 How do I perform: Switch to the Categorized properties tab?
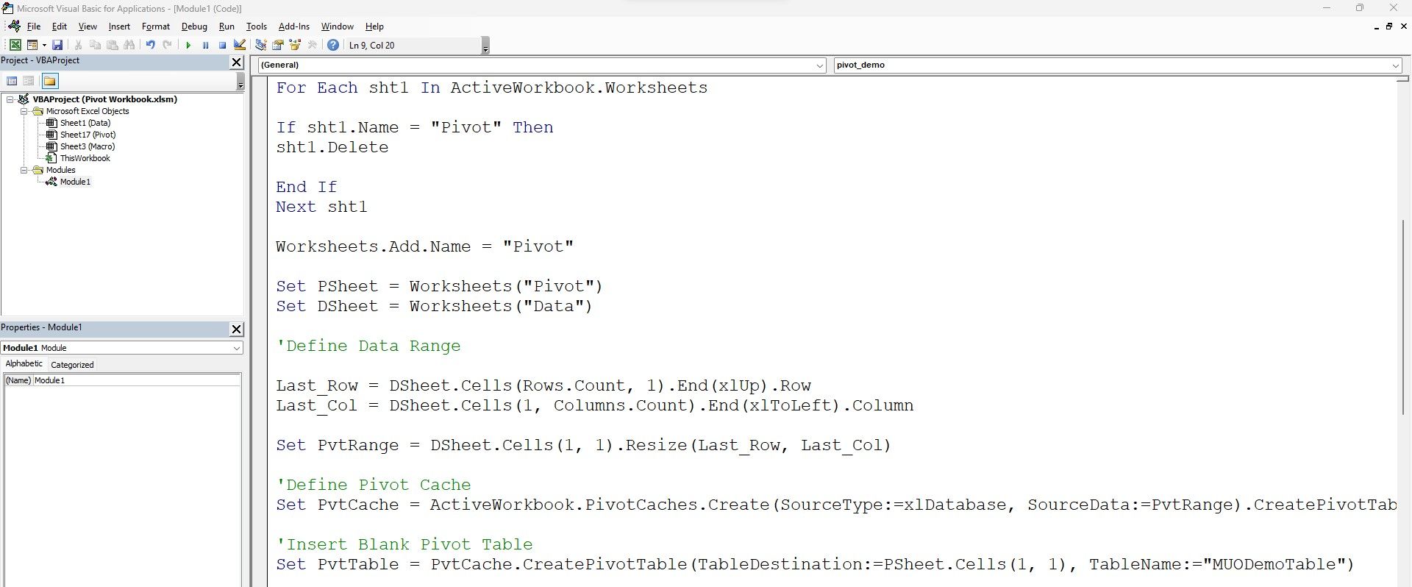coord(72,365)
